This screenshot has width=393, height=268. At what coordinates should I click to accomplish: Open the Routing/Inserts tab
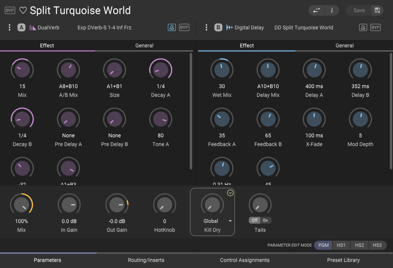(146, 260)
